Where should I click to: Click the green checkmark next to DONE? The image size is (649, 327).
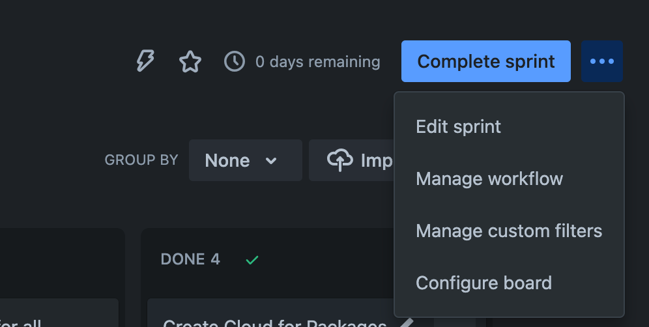pyautogui.click(x=252, y=259)
